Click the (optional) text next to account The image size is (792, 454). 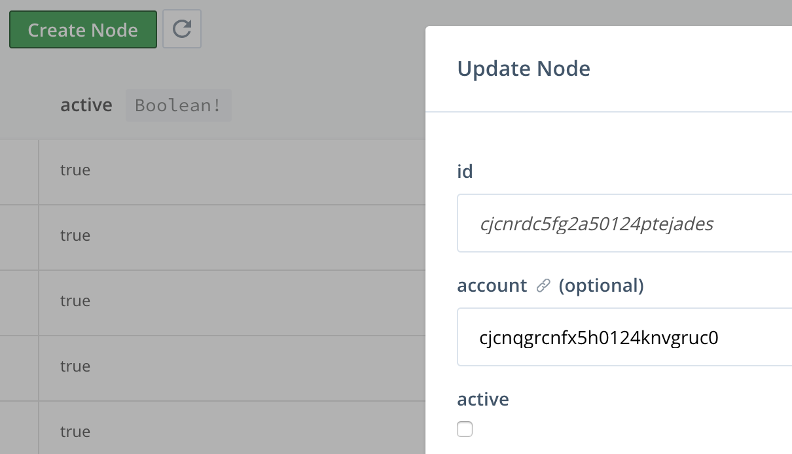click(x=601, y=285)
